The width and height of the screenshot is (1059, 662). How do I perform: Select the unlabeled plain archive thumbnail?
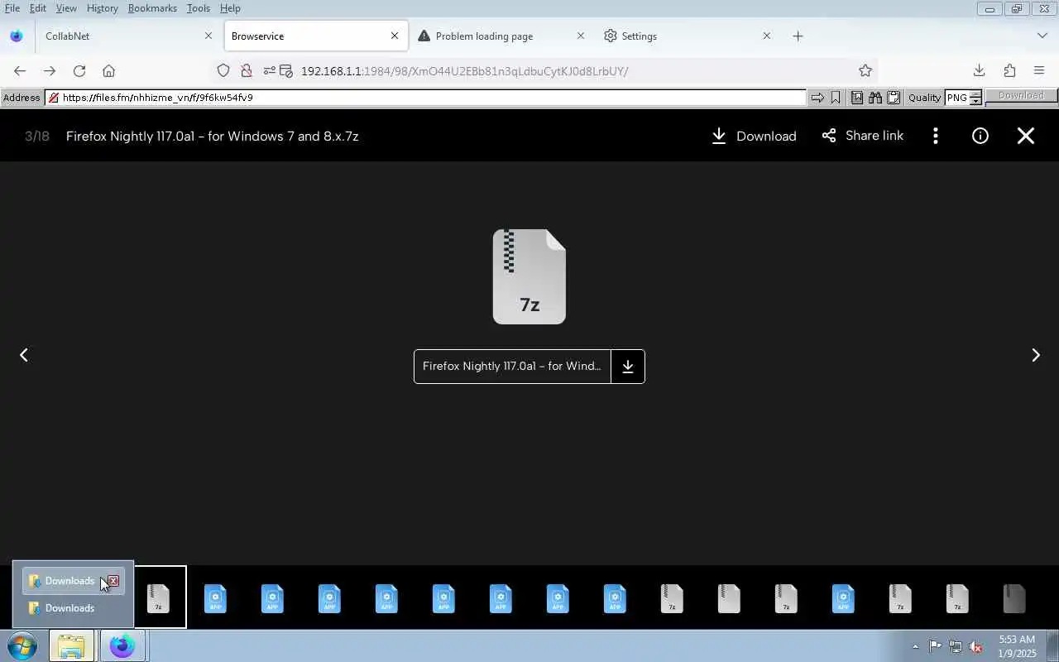(729, 598)
